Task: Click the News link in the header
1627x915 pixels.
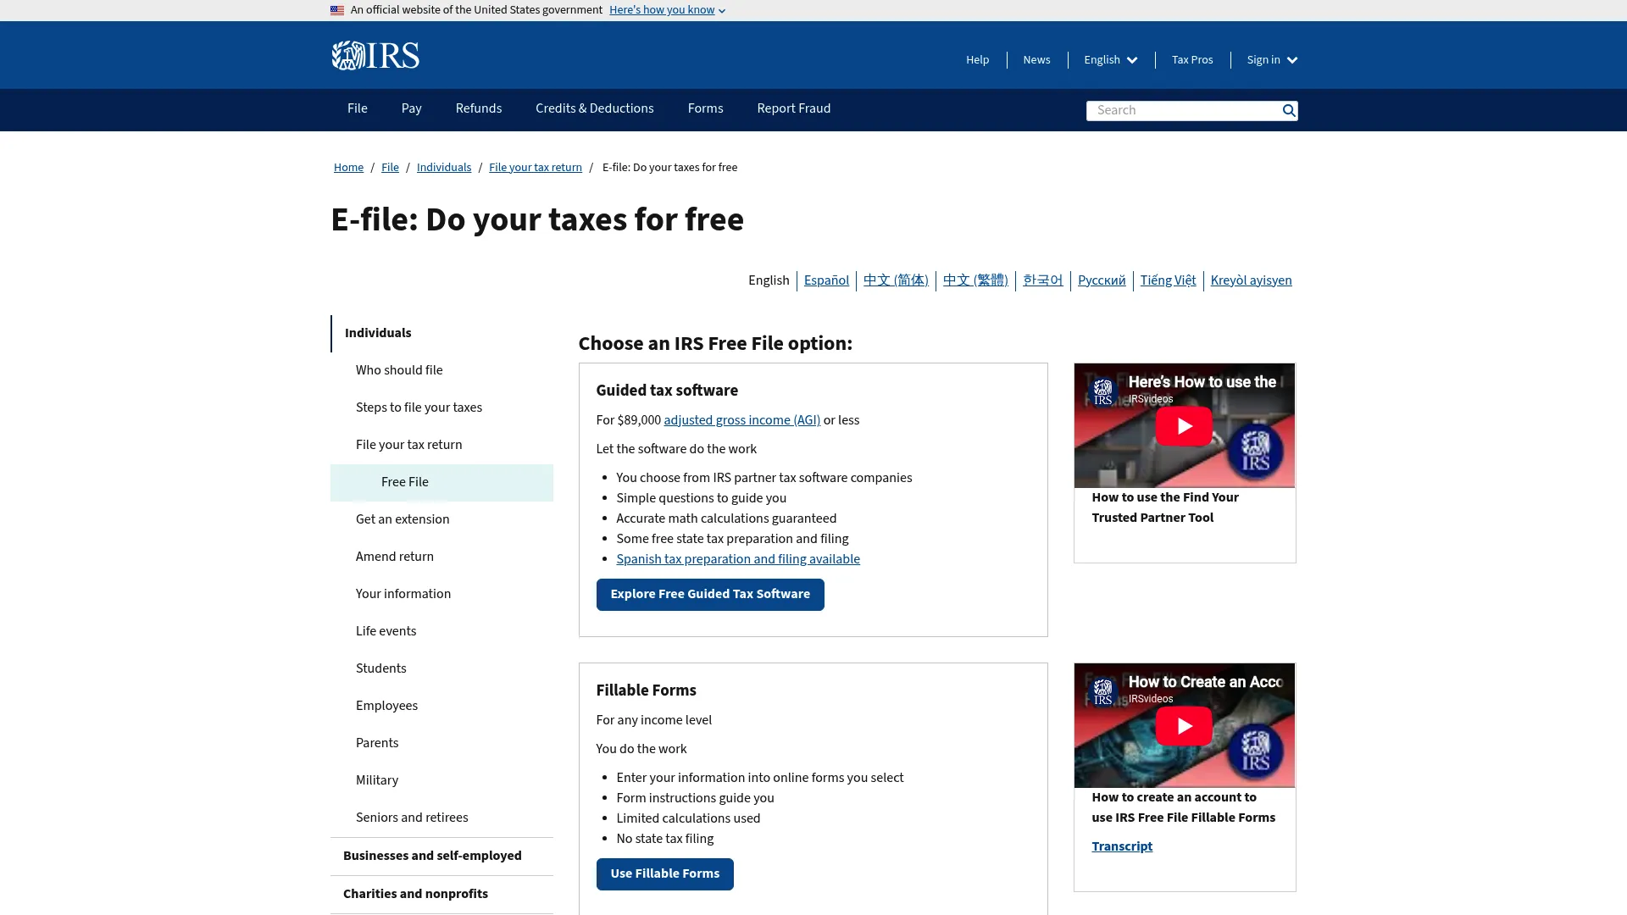Action: pos(1036,60)
